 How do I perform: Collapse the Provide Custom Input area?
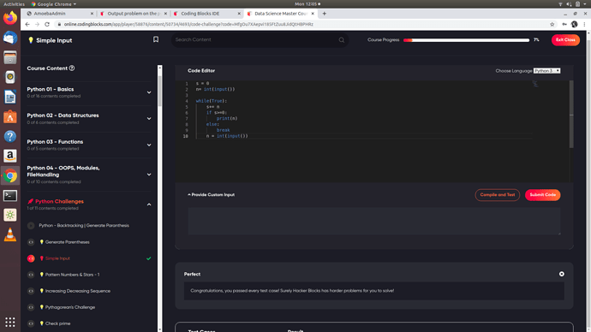(211, 194)
